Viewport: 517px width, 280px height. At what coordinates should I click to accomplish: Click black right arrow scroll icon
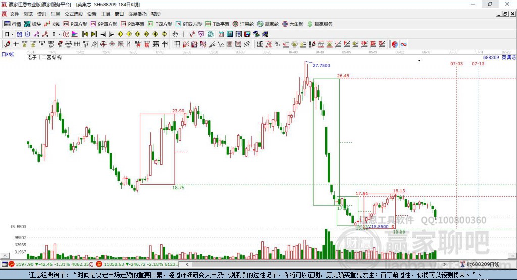pos(112,34)
